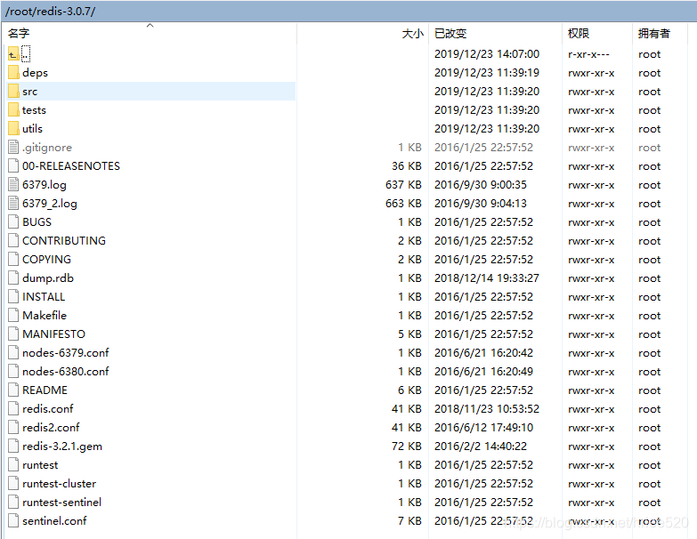Viewport: 697px width, 539px height.
Task: Click the '2016/6/12 17:49:10' date
Action: pyautogui.click(x=483, y=427)
